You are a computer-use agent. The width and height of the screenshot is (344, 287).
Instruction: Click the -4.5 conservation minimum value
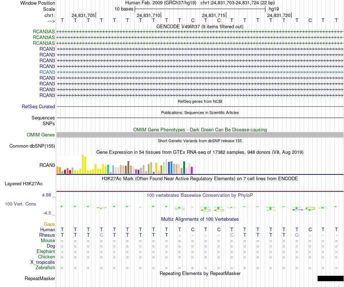(47, 213)
